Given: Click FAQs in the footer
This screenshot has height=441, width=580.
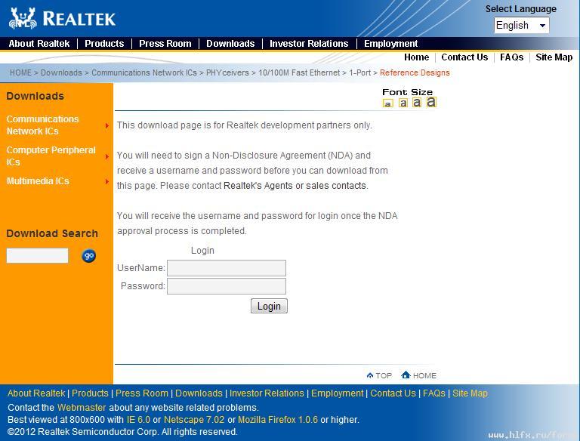Looking at the screenshot, I should pos(434,393).
